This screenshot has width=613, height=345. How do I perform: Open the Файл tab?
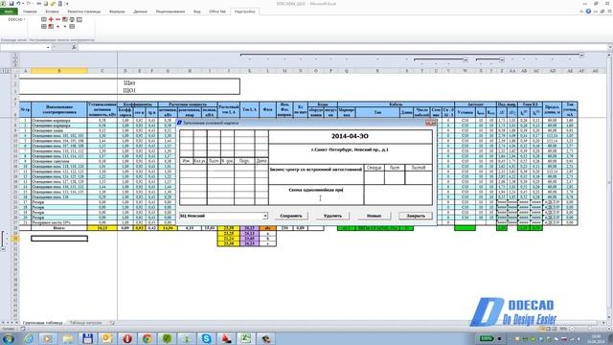[9, 11]
